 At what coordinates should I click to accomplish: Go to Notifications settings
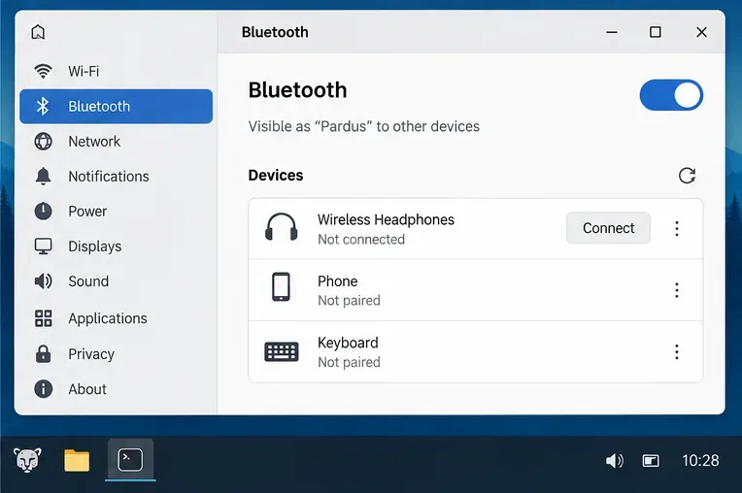tap(116, 177)
